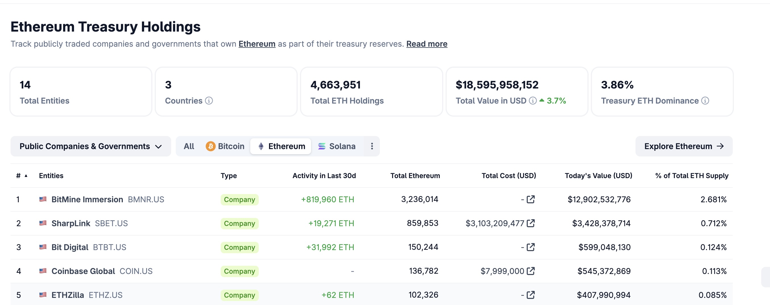Viewport: 770px width, 305px height.
Task: Open the Ethereum link in description
Action: tap(257, 44)
